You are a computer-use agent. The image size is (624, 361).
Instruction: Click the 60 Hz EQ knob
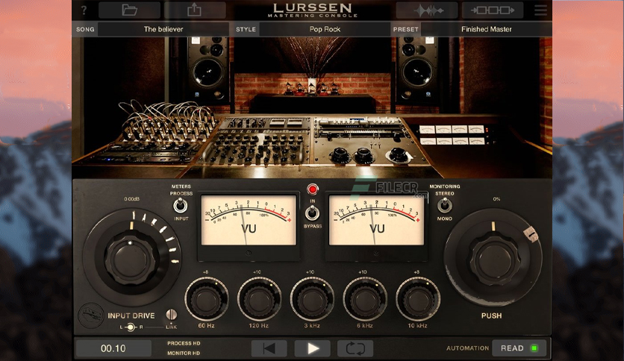tap(206, 300)
